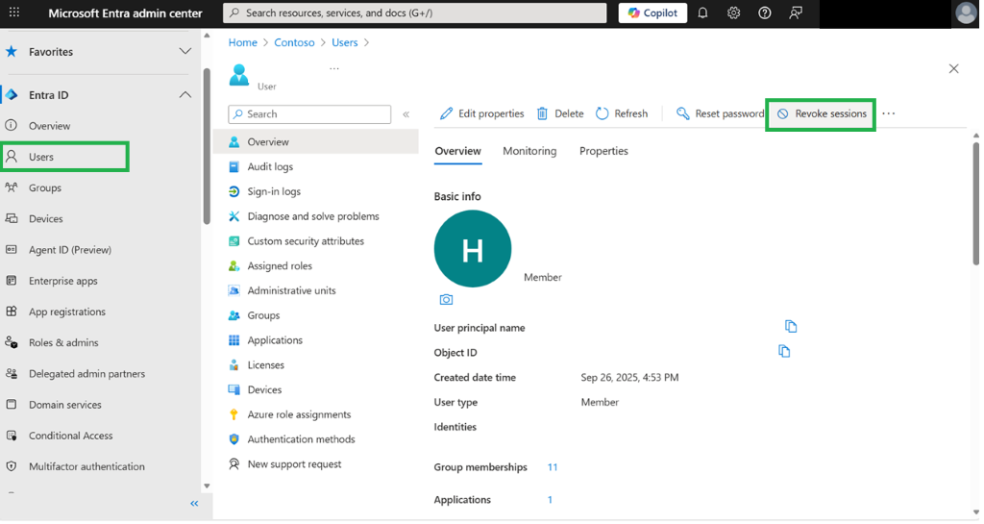Screen dimensions: 984x524
Task: Focus the user menu Search field
Action: pyautogui.click(x=309, y=113)
